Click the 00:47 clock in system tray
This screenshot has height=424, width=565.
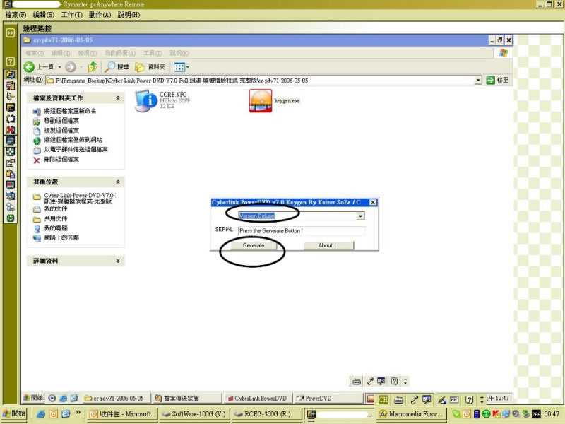coord(552,414)
